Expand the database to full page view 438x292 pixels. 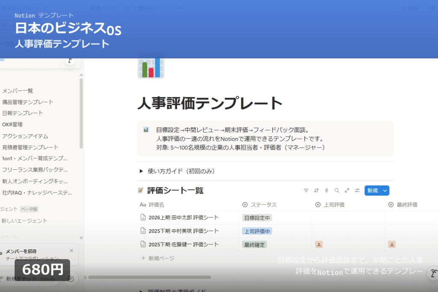click(347, 190)
